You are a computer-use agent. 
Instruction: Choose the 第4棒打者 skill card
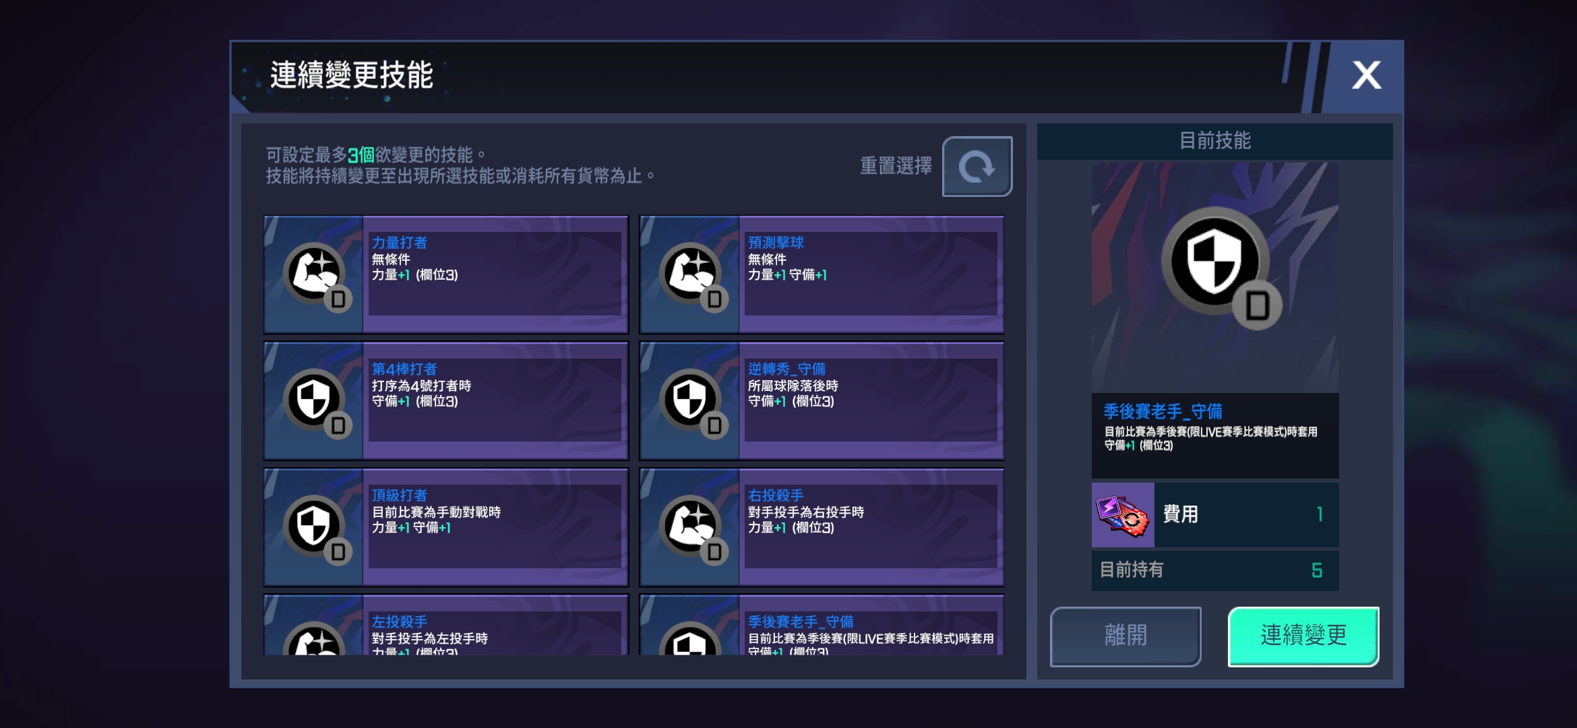coord(445,400)
